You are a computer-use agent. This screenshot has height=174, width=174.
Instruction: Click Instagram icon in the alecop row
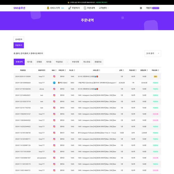pyautogui.click(x=54, y=89)
